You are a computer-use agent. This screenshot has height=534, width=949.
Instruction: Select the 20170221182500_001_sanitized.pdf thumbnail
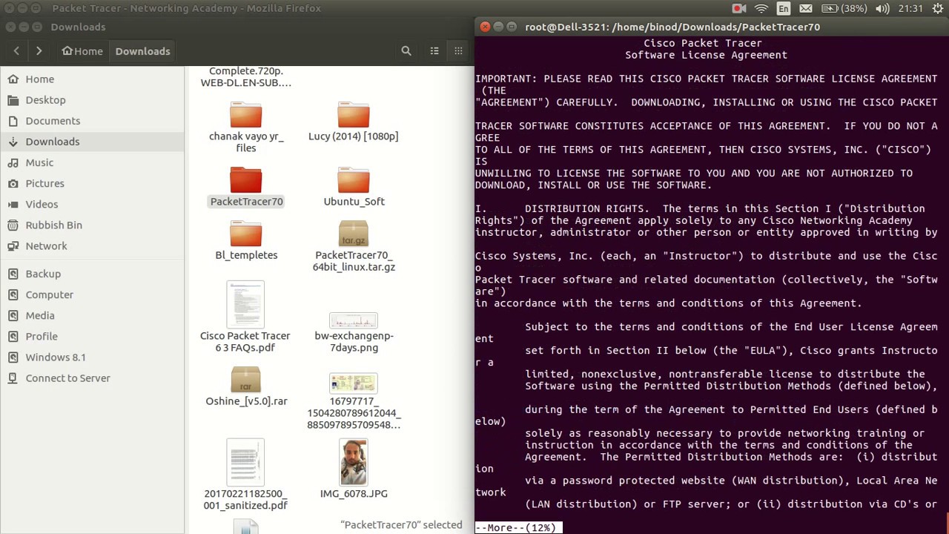point(245,462)
